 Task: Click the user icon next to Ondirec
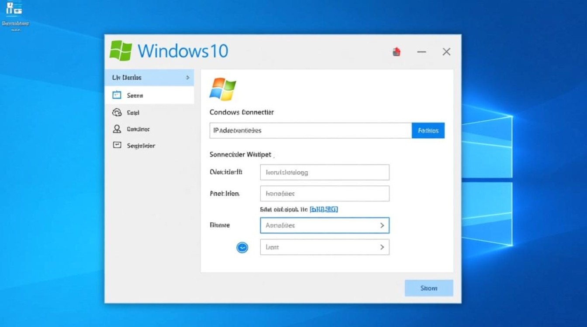coord(116,129)
